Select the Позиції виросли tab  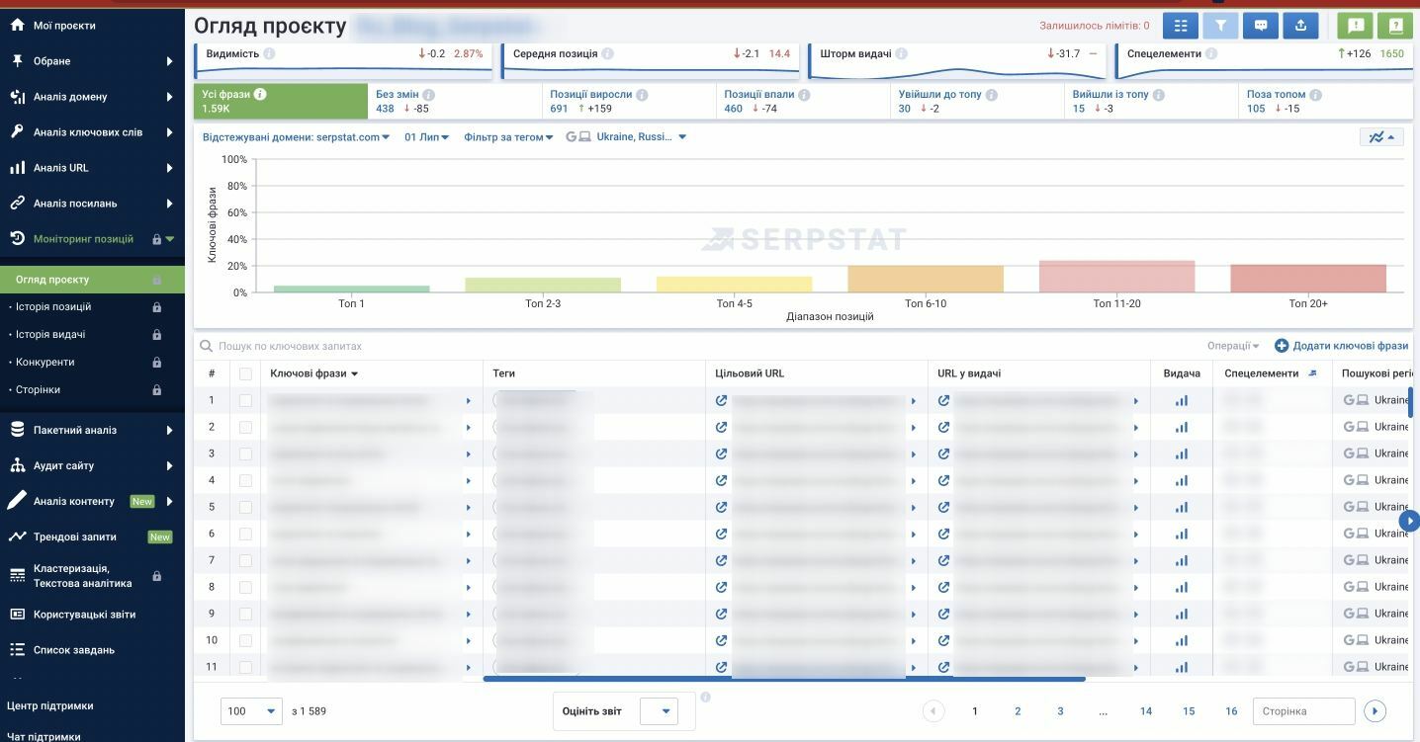tap(590, 95)
